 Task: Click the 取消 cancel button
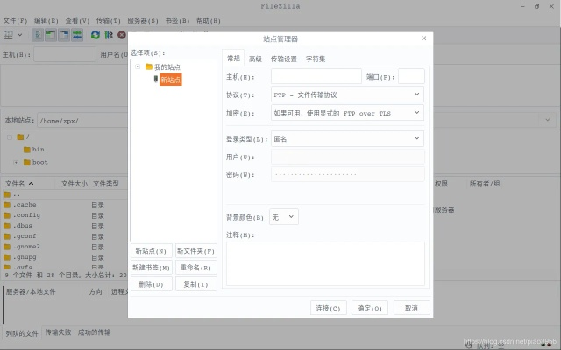411,308
